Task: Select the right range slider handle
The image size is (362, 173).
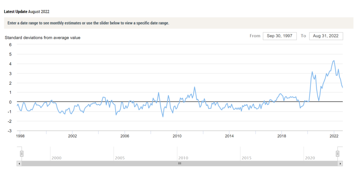Action: tap(338, 154)
